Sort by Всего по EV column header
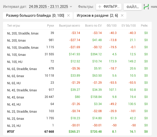Image resolution: width=157 pixels, height=137 pixels. [x=93, y=26]
